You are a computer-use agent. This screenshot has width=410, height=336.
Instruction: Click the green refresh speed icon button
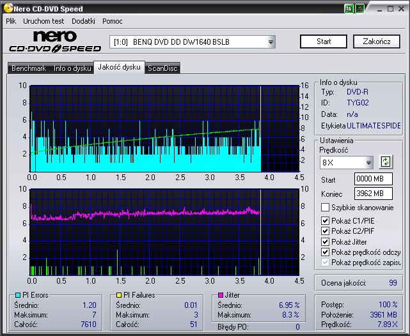[386, 162]
